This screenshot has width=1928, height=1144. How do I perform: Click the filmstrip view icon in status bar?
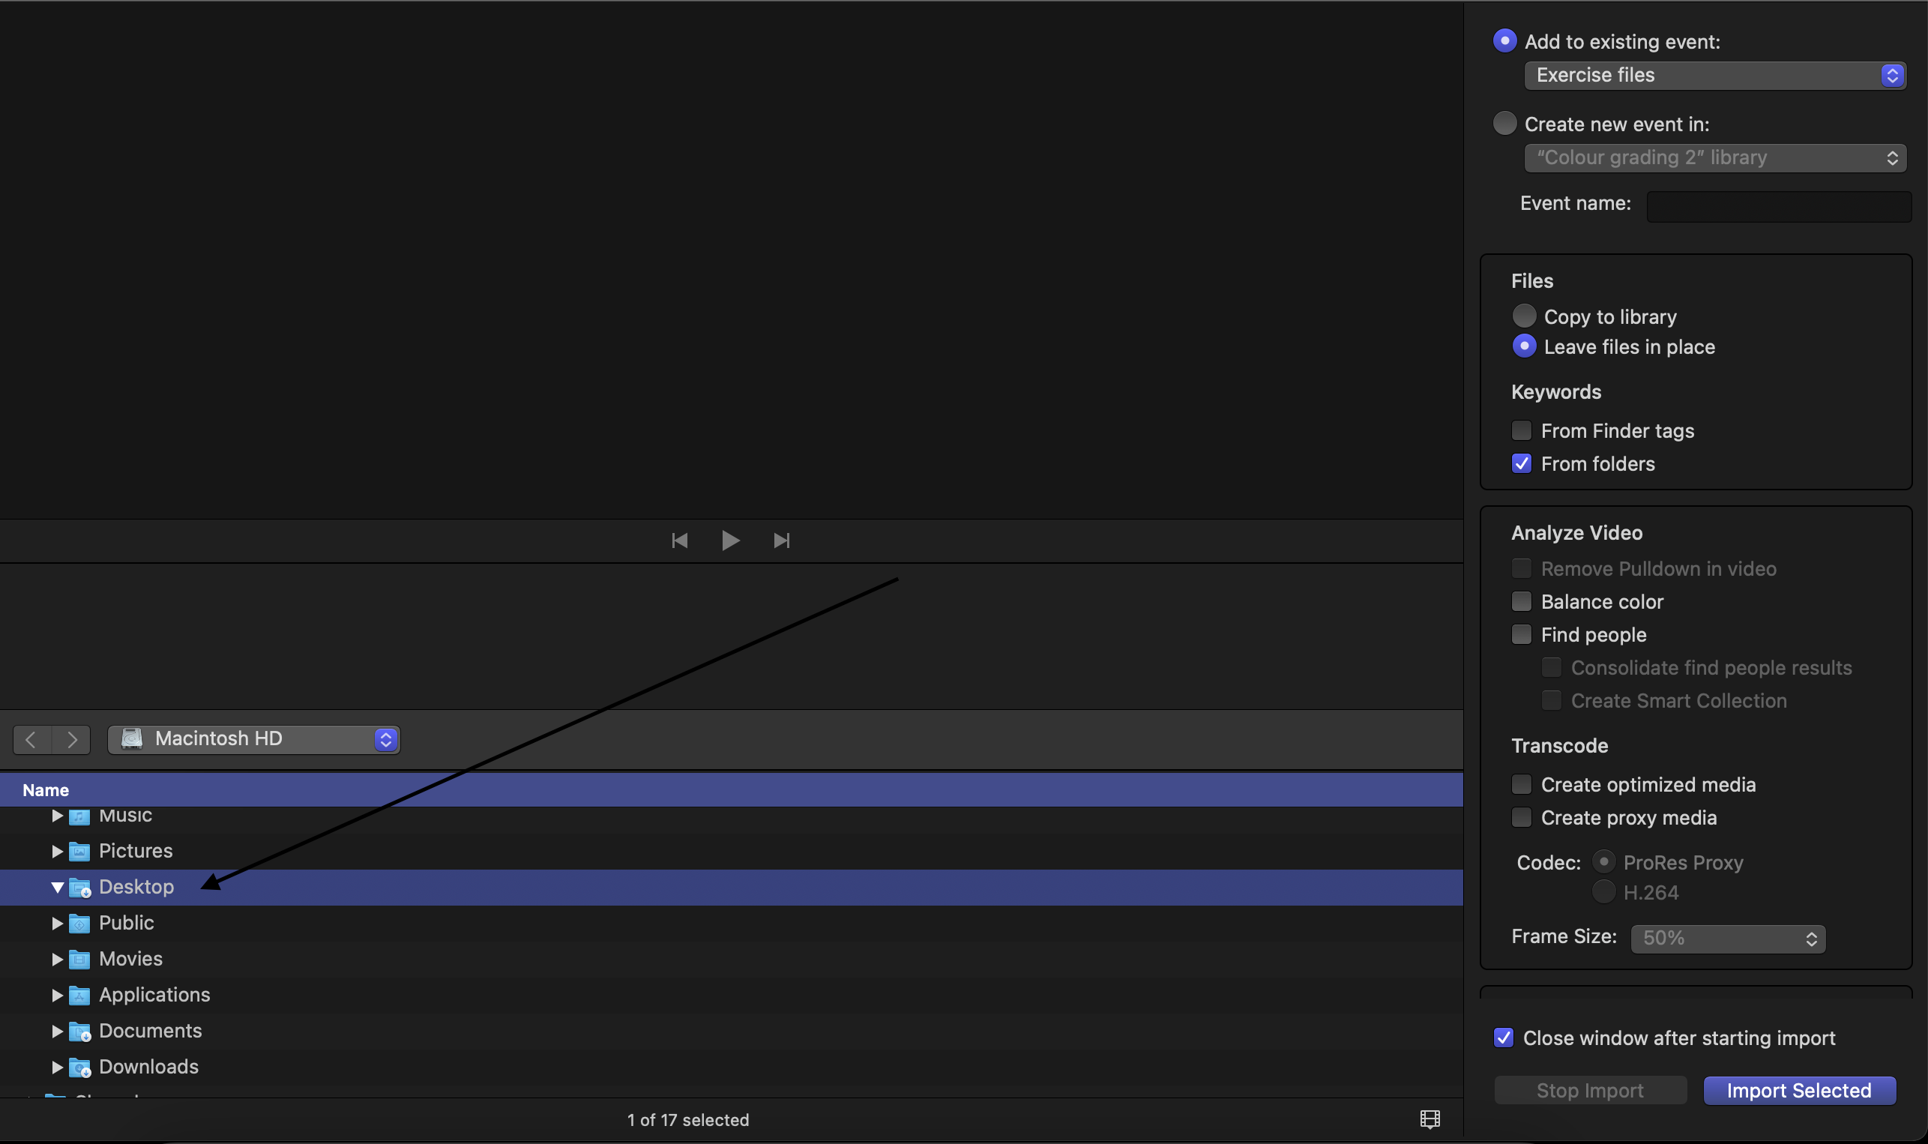point(1430,1119)
